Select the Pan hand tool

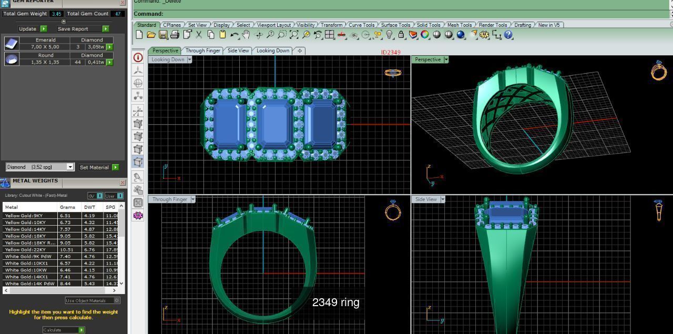(246, 35)
